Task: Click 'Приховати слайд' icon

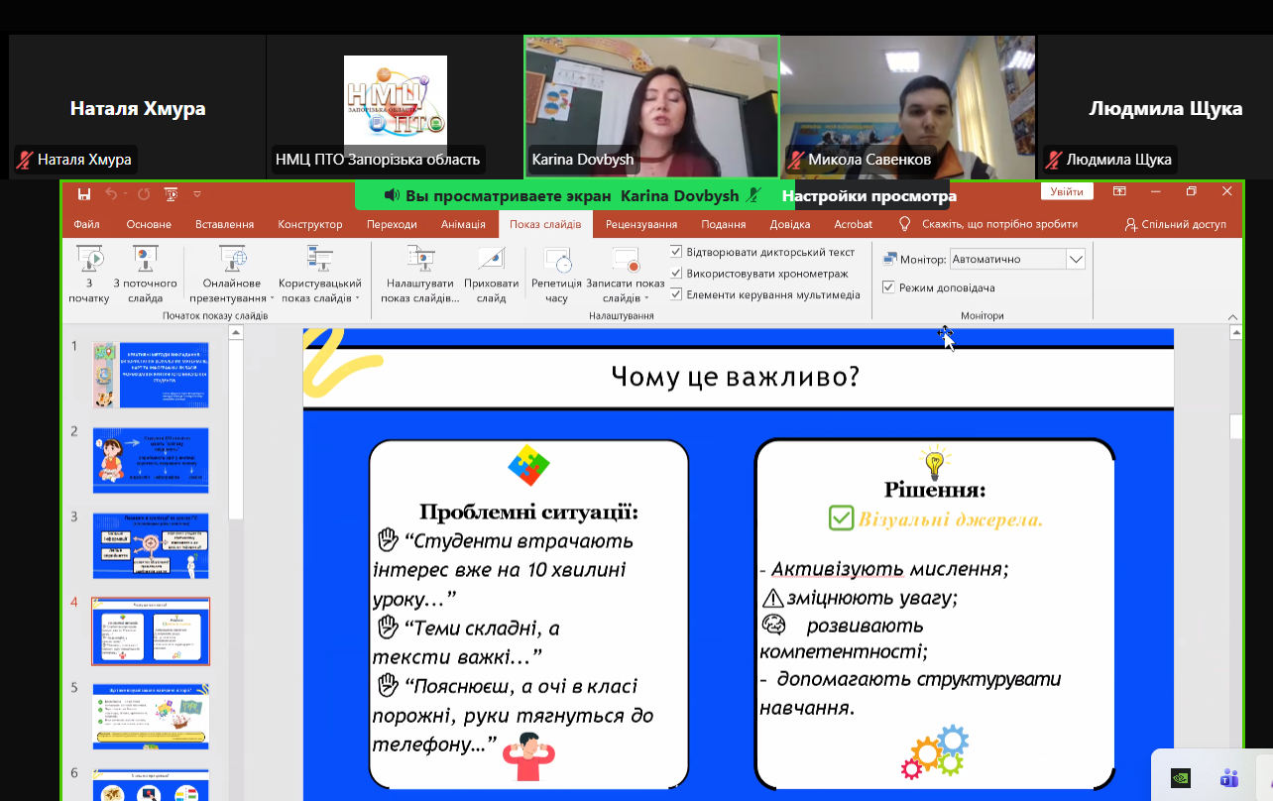Action: click(x=491, y=260)
